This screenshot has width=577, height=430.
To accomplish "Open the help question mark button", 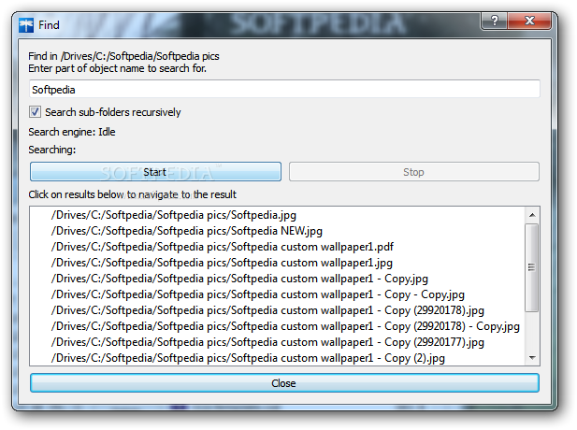I will tap(494, 21).
